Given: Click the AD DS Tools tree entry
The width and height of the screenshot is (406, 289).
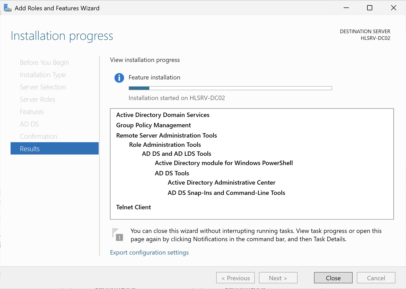Looking at the screenshot, I should click(172, 173).
